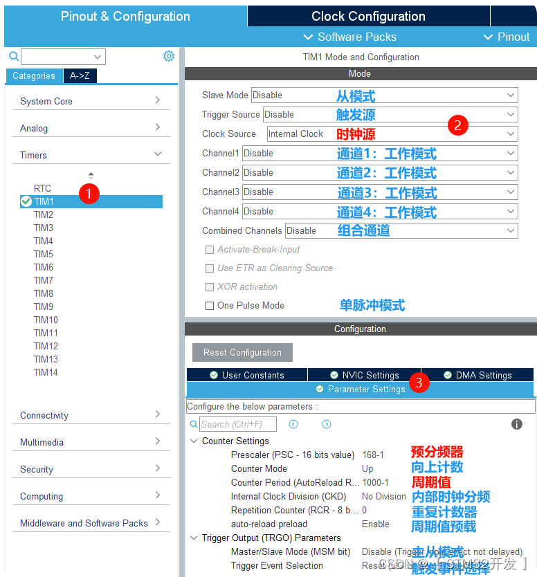Open the User Constants tab
Image resolution: width=537 pixels, height=577 pixels.
coord(247,375)
